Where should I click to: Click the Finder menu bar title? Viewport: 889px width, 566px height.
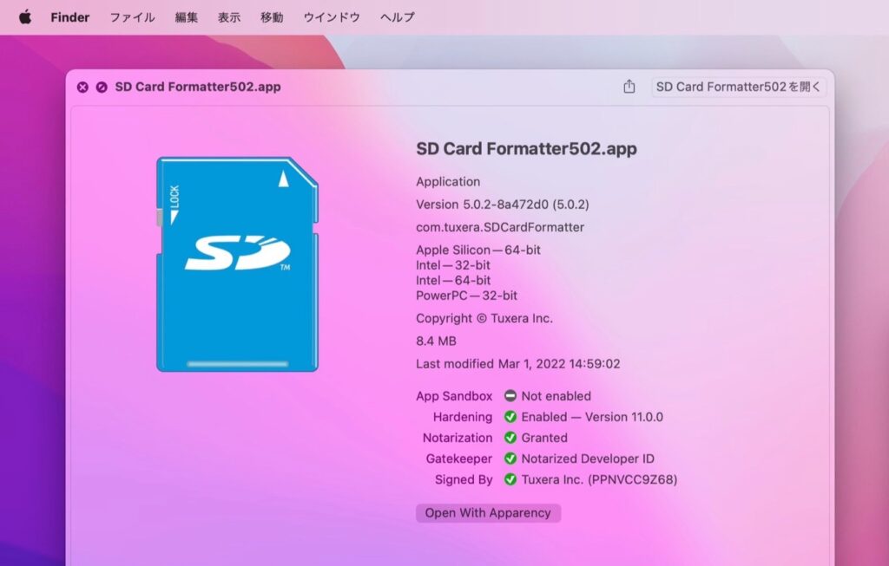coord(69,16)
